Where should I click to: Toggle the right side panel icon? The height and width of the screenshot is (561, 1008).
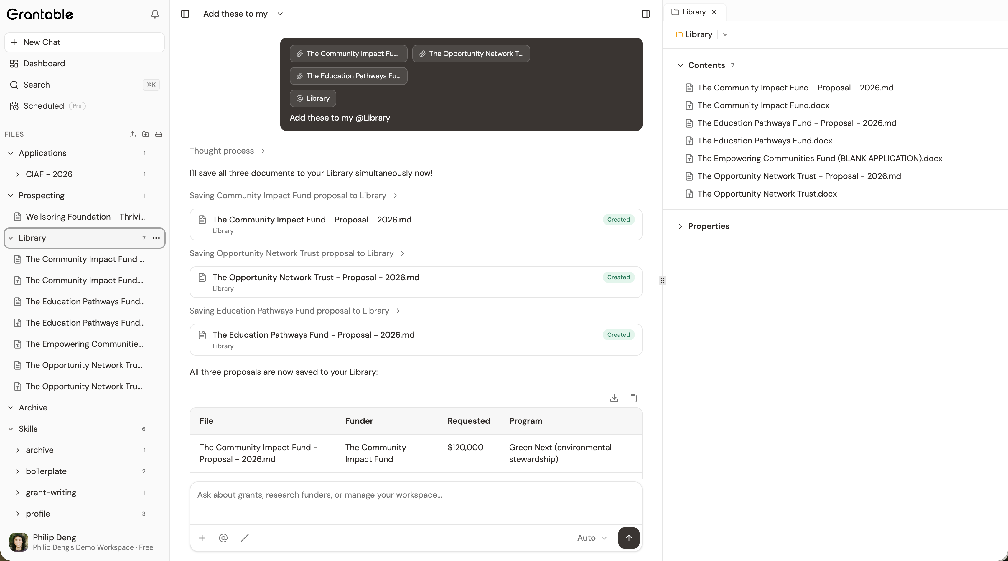pyautogui.click(x=646, y=14)
